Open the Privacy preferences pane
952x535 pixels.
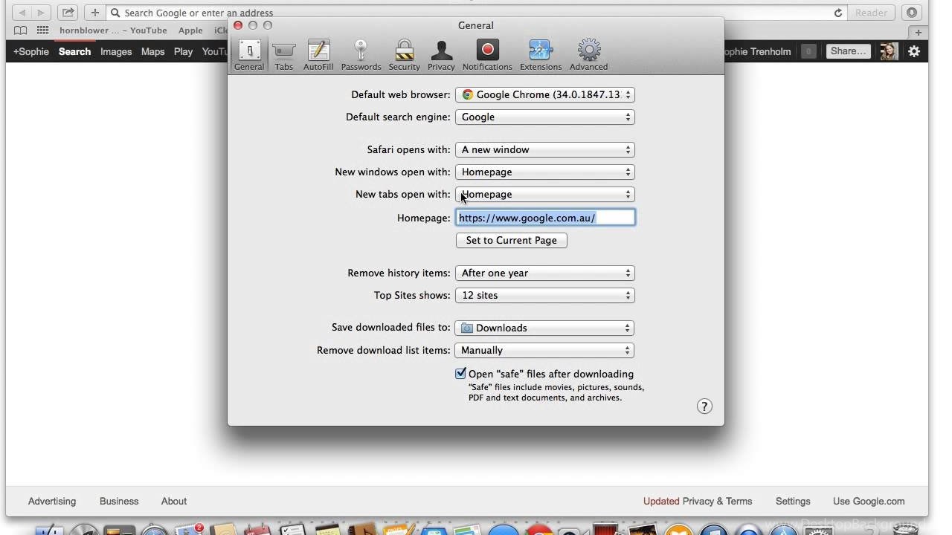pyautogui.click(x=441, y=56)
